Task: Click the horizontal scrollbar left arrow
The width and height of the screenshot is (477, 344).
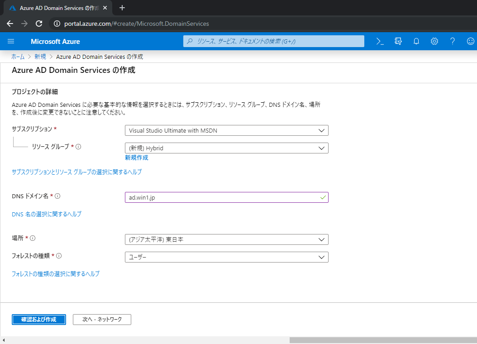Action: point(3,340)
